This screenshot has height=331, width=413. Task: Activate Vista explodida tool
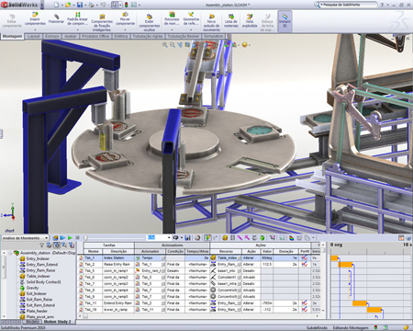[250, 20]
